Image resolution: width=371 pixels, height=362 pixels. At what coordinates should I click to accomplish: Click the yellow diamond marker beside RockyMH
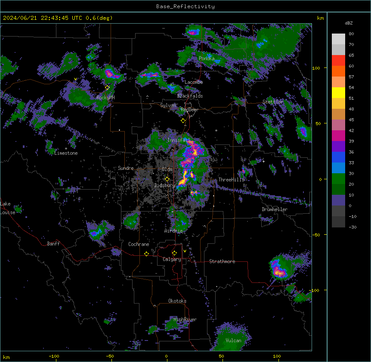(108, 88)
